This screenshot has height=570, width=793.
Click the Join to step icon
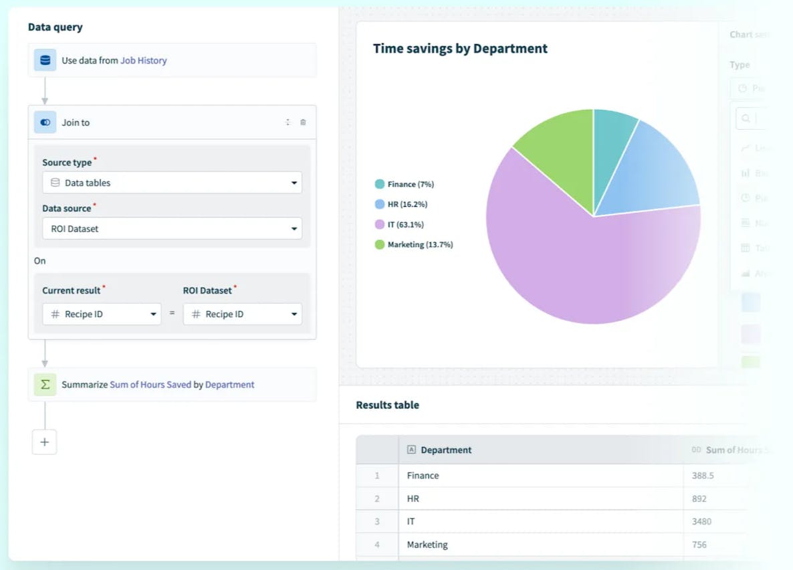(45, 122)
